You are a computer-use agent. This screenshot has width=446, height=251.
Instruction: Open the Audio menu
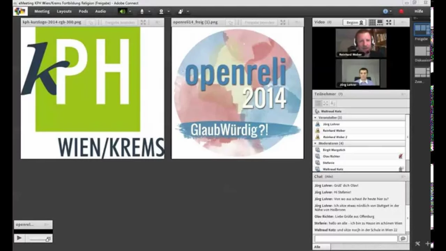point(100,11)
